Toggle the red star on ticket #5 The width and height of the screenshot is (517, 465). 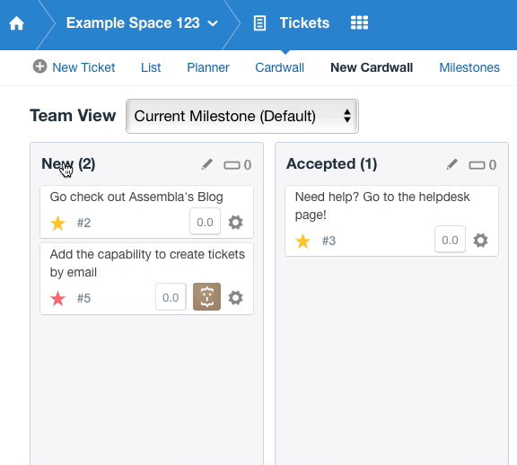tap(58, 298)
